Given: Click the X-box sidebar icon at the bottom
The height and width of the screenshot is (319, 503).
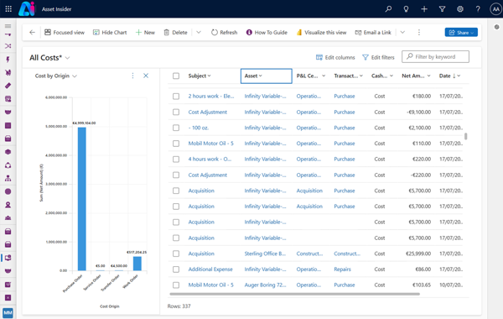Looking at the screenshot, I should pyautogui.click(x=8, y=297).
